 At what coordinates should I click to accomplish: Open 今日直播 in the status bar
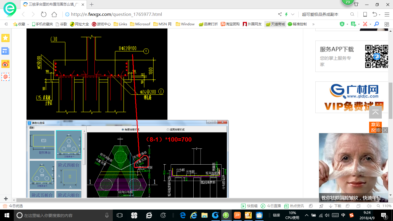[x=271, y=206]
